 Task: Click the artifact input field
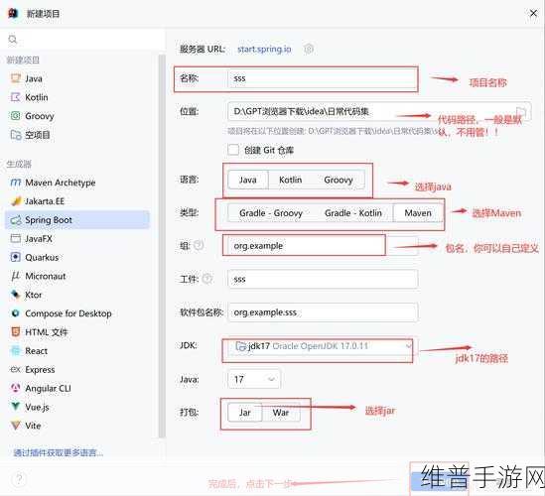point(323,279)
